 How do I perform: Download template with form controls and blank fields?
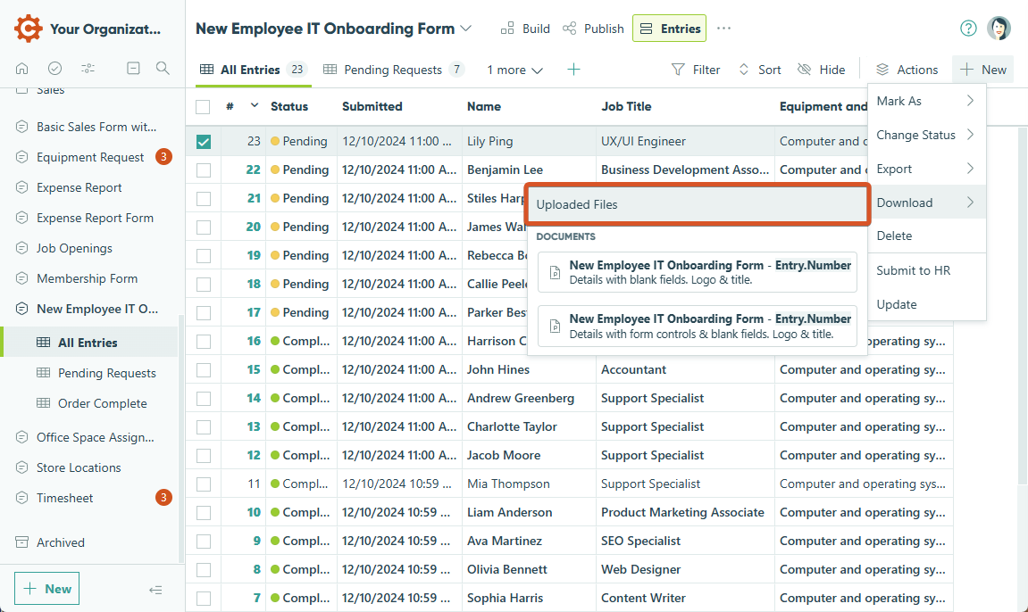tap(698, 326)
